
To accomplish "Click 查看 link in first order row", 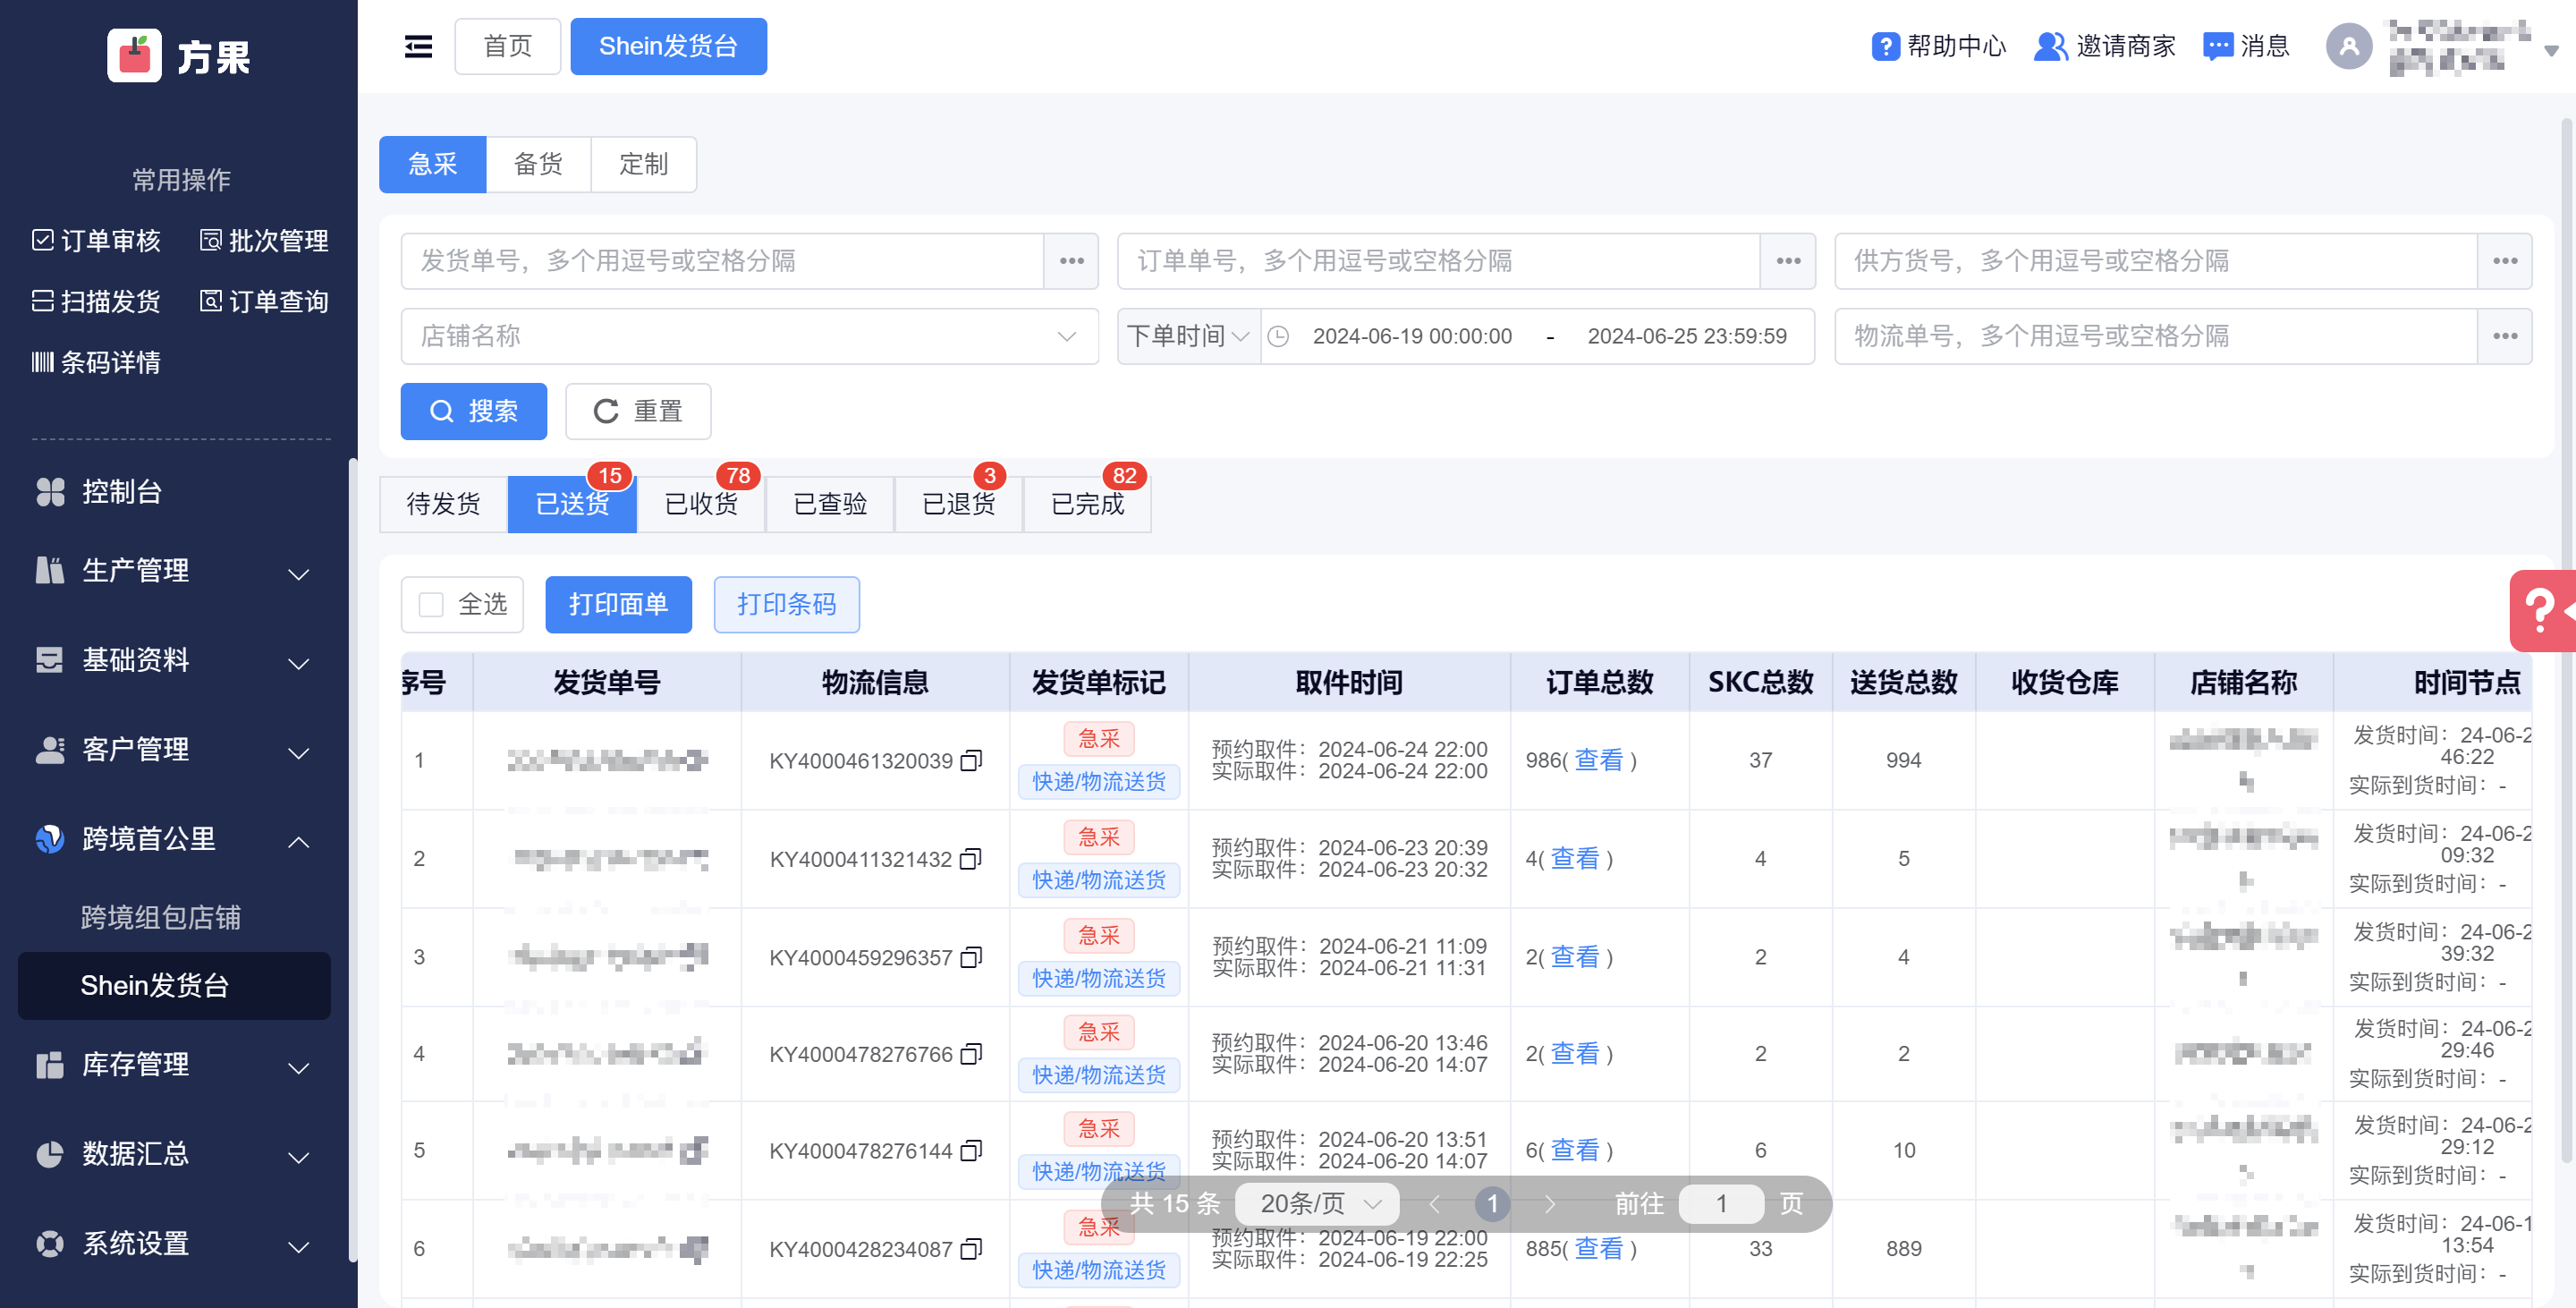I will (x=1598, y=760).
